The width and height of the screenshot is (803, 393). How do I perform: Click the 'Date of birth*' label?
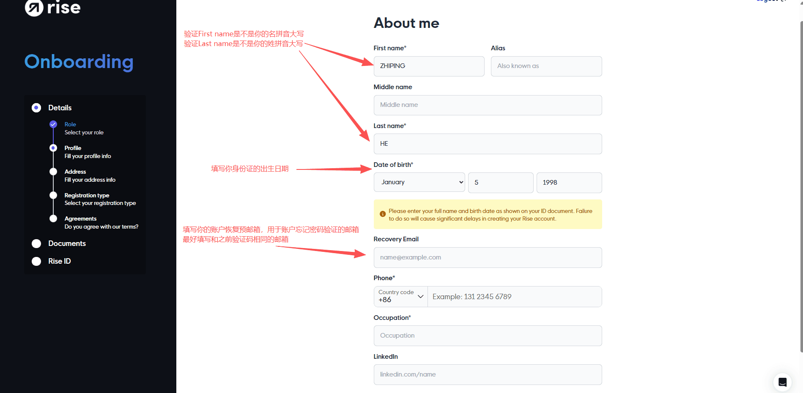(393, 165)
